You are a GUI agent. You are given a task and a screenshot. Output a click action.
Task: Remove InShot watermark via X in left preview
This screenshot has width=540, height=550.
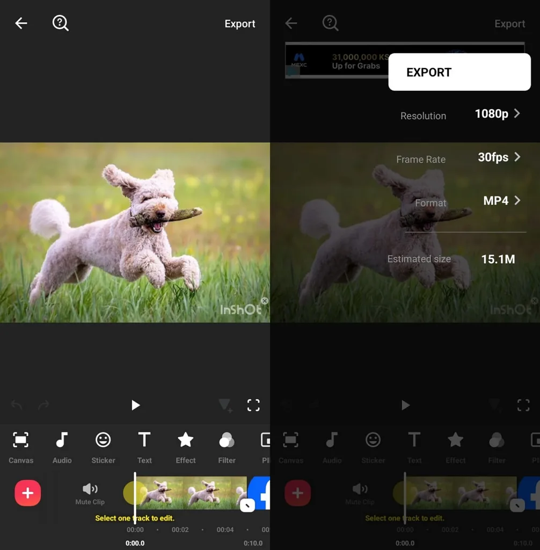pos(265,301)
